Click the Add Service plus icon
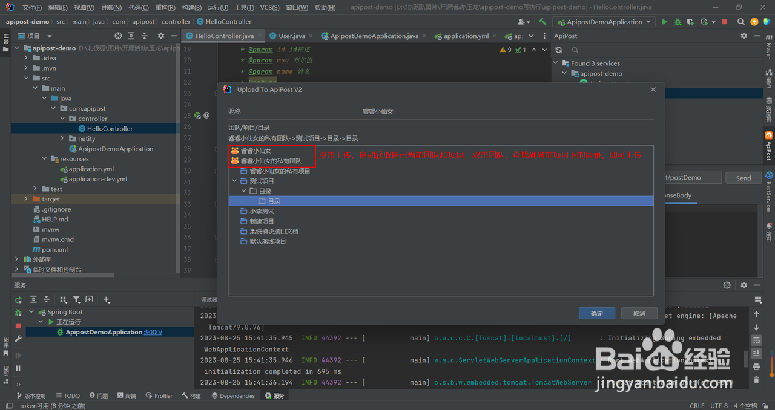775x410 pixels. point(107,299)
